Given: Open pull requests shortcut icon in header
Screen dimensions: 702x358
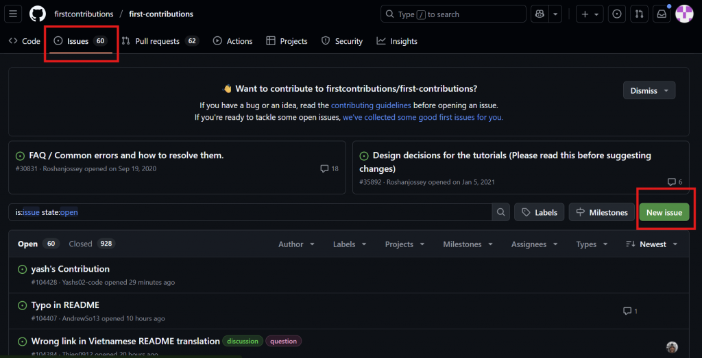Looking at the screenshot, I should (639, 14).
